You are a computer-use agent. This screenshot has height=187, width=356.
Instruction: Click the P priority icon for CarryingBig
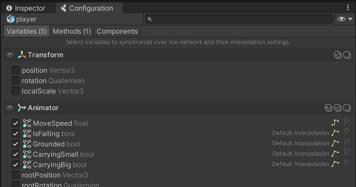tap(347, 164)
